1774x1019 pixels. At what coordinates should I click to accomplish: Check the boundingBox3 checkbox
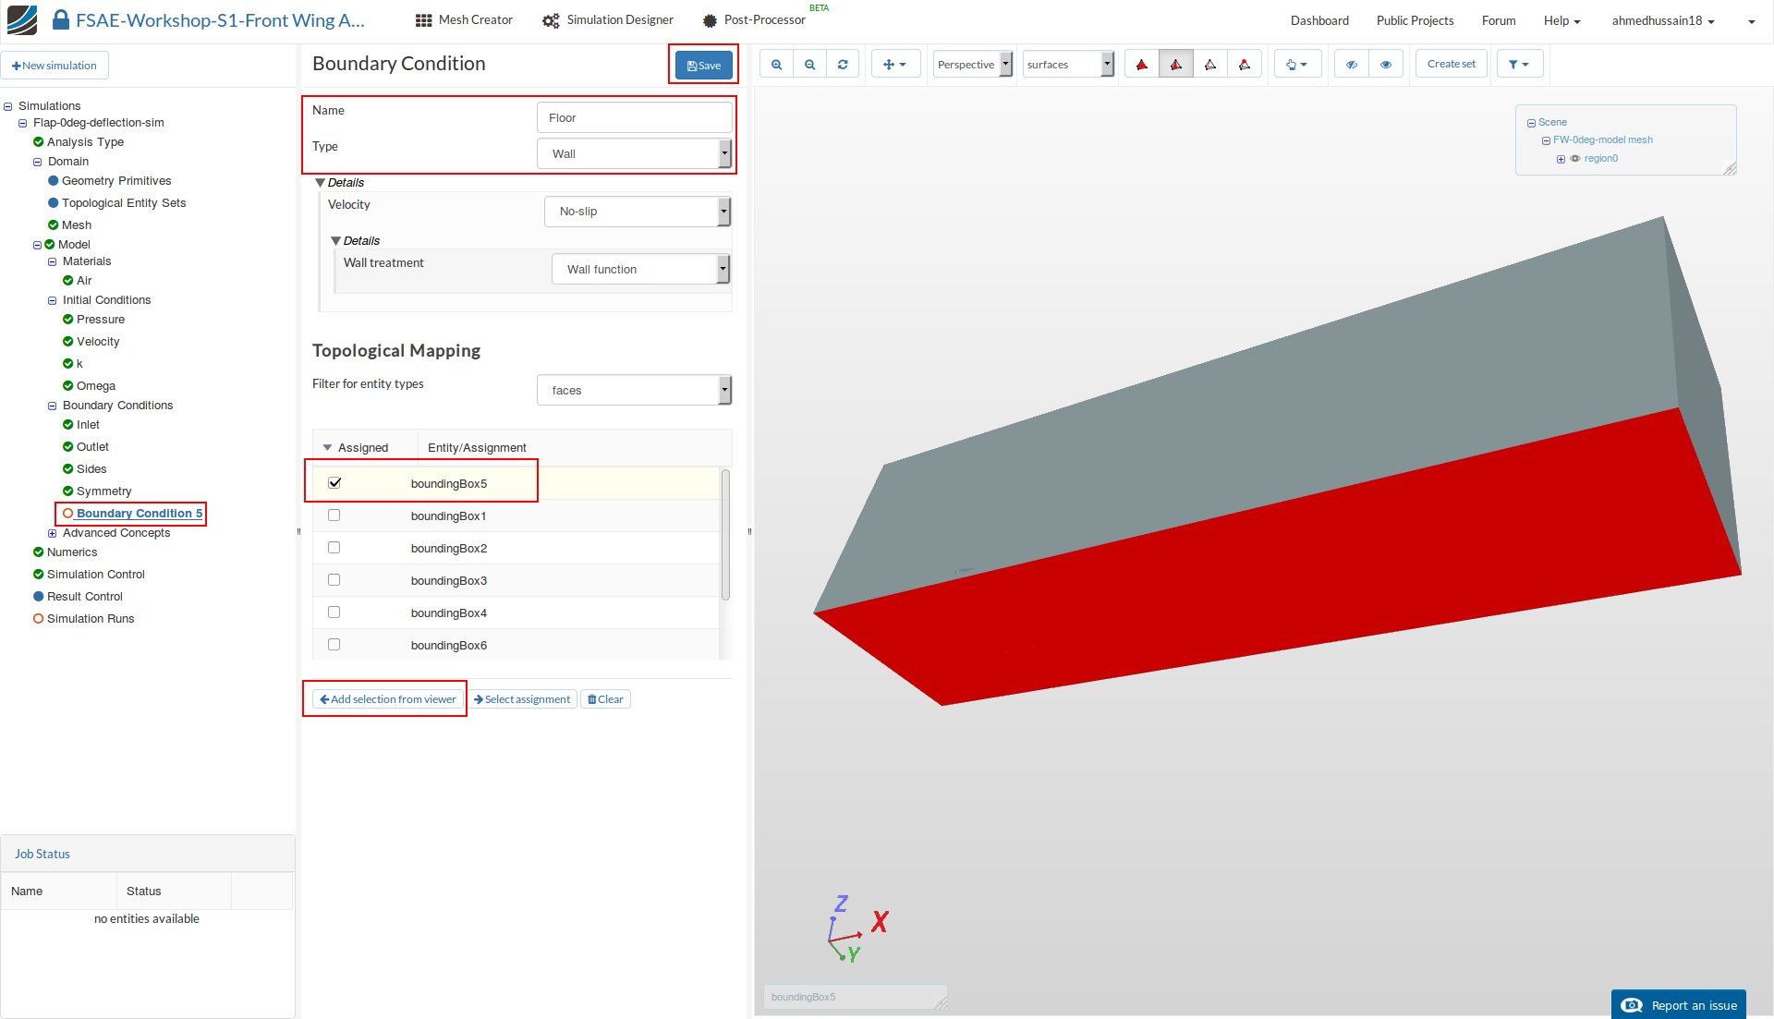(334, 580)
